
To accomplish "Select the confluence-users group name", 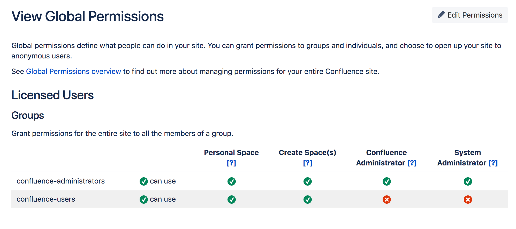I will (46, 199).
